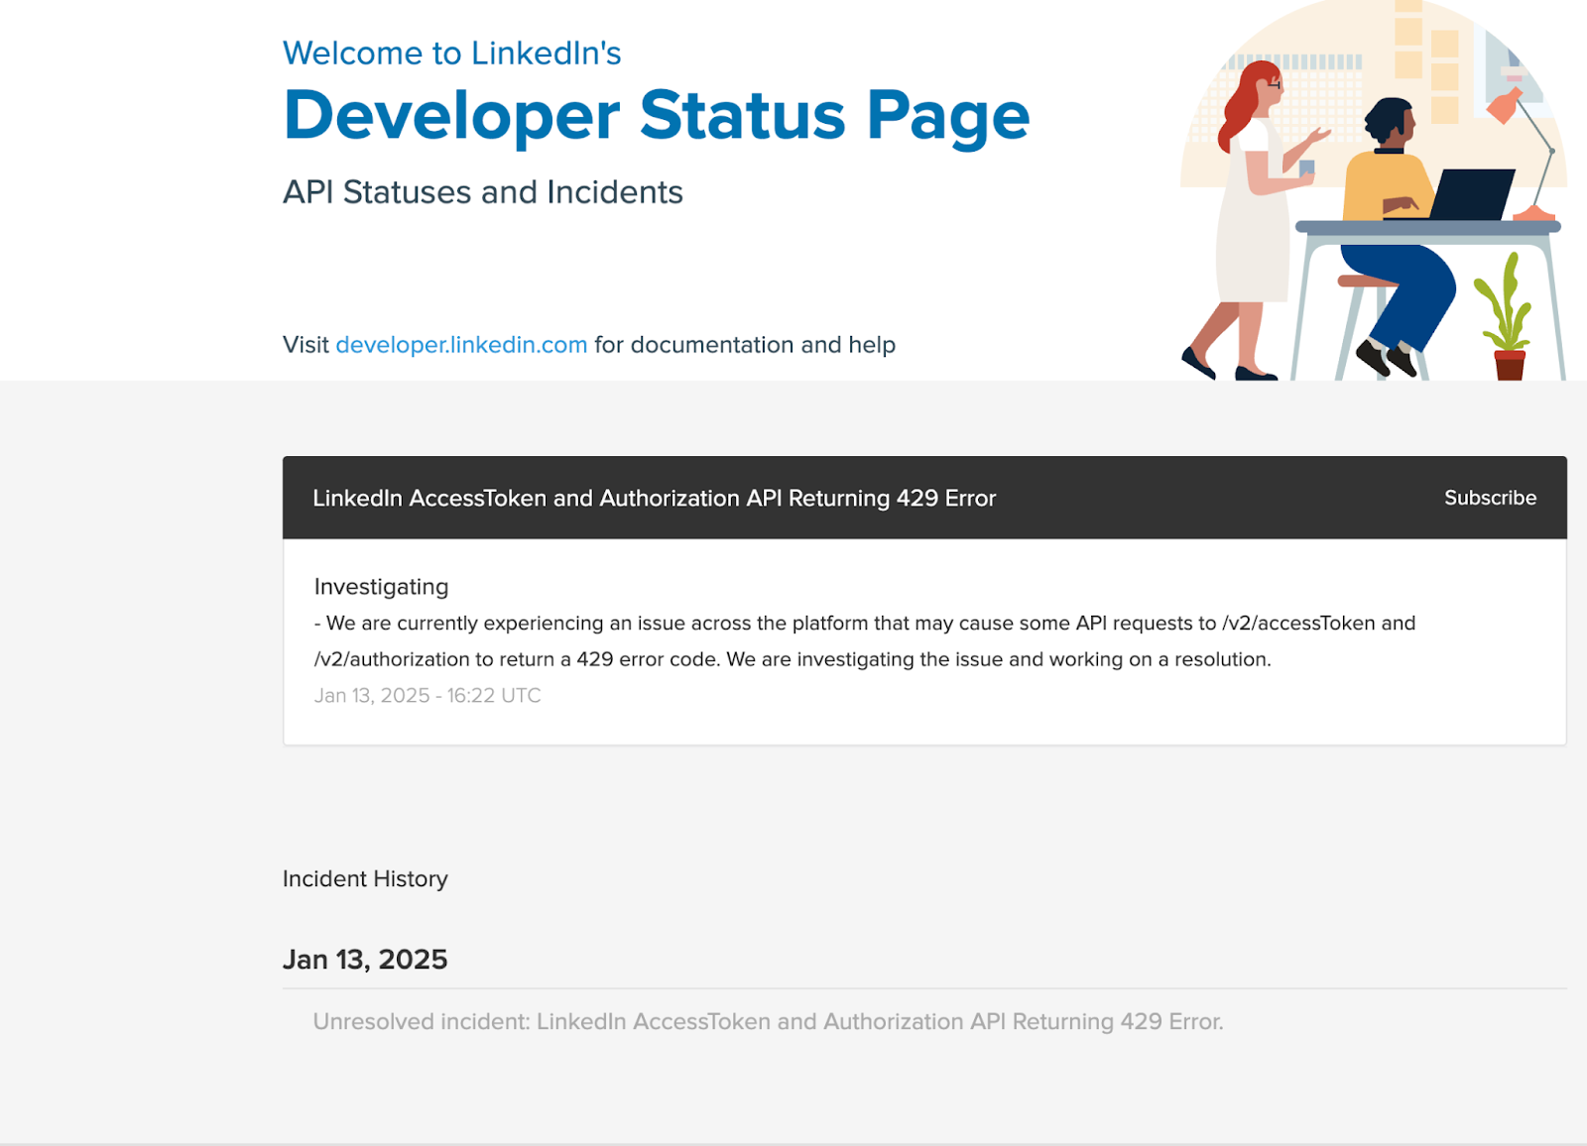This screenshot has height=1146, width=1587.
Task: Open the 429 Error incident title in dark banner
Action: [x=654, y=499]
